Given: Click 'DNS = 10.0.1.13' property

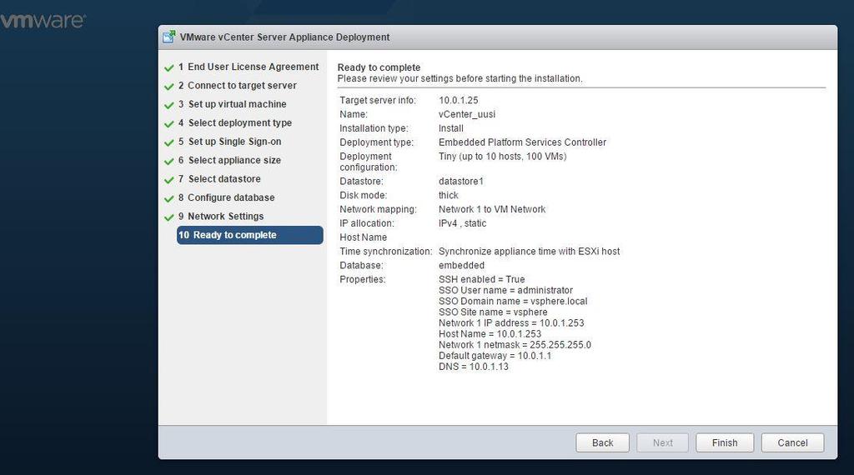Looking at the screenshot, I should [474, 366].
